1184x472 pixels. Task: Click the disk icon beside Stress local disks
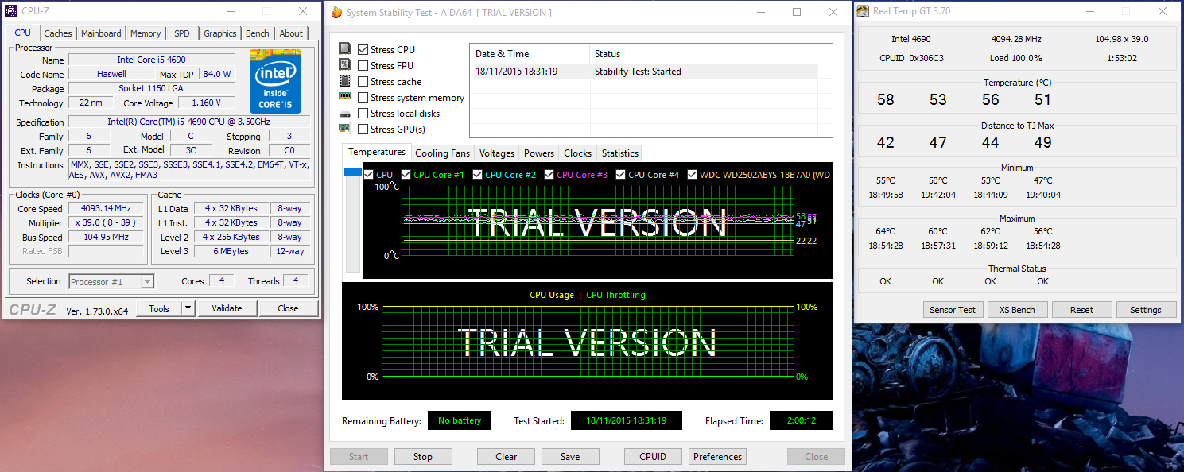point(345,113)
